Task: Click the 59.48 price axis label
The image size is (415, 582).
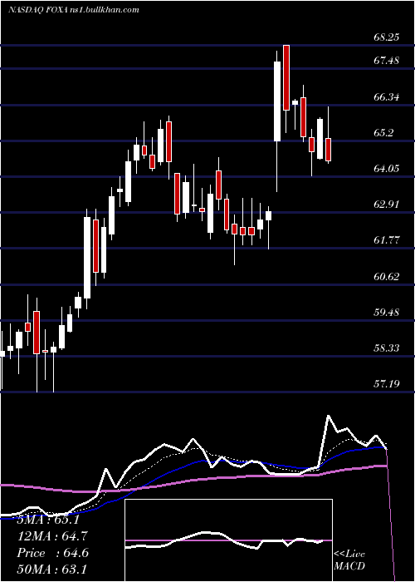Action: (x=387, y=312)
